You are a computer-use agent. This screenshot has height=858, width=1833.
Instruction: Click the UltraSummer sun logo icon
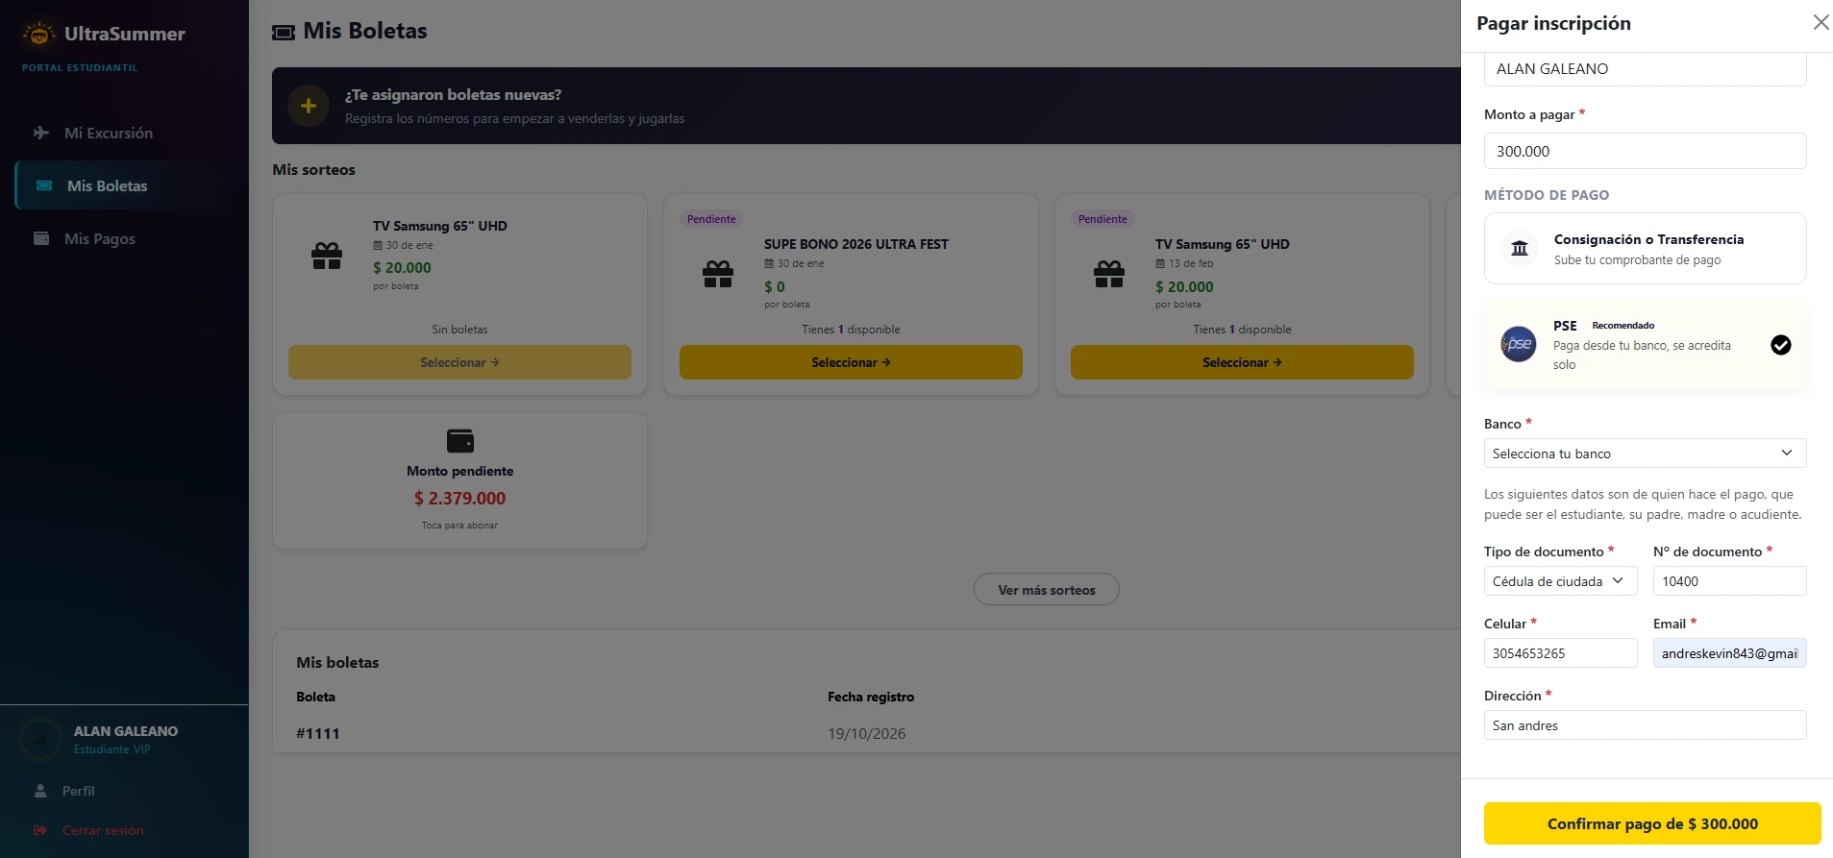(38, 34)
